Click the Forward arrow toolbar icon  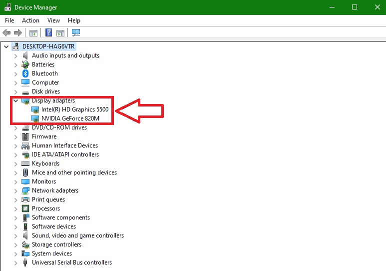pos(18,32)
